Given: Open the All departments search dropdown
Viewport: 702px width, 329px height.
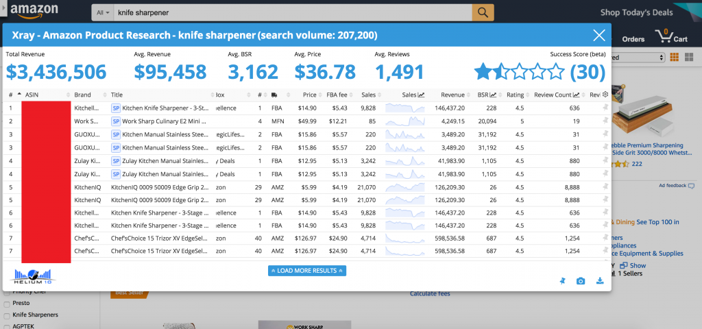Looking at the screenshot, I should [x=103, y=12].
